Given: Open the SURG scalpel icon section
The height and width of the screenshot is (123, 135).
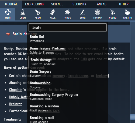Looking at the screenshot, I should click(83, 14).
